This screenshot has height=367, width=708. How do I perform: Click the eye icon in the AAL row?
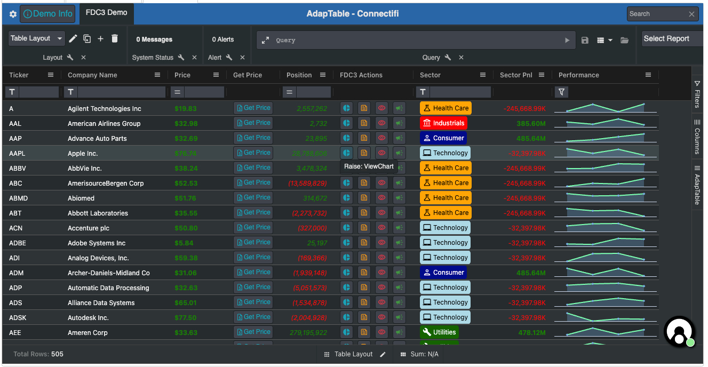tap(381, 123)
